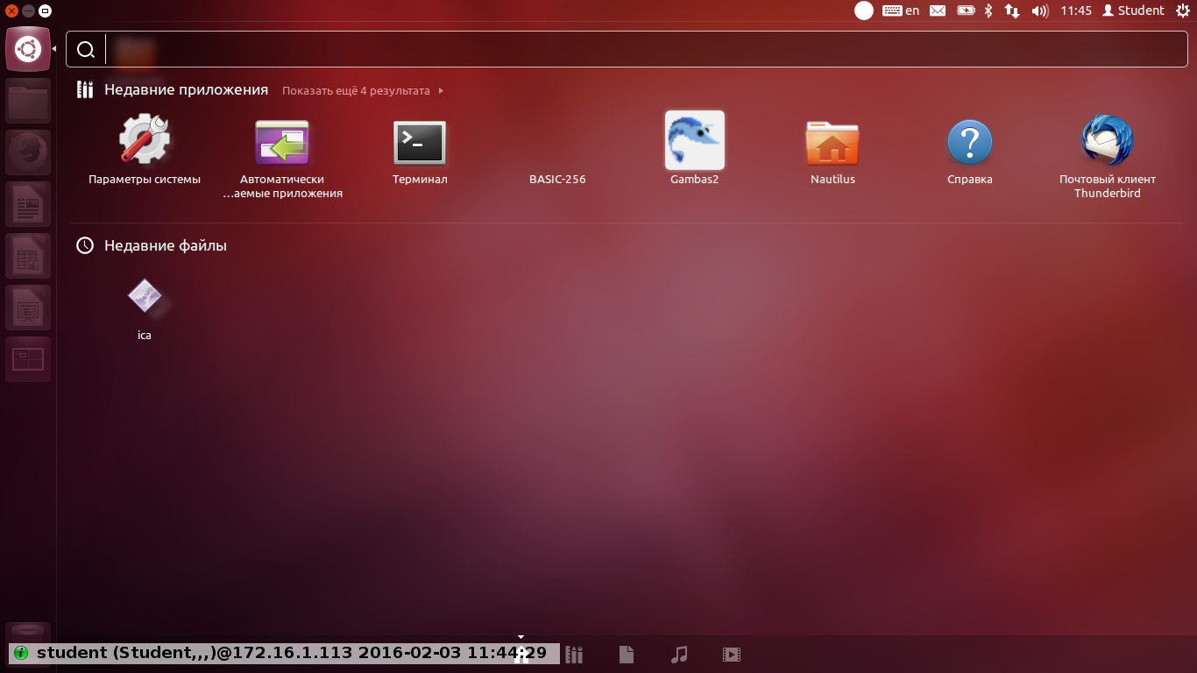The width and height of the screenshot is (1197, 673).
Task: Open keyboard layout en indicator
Action: coord(901,11)
